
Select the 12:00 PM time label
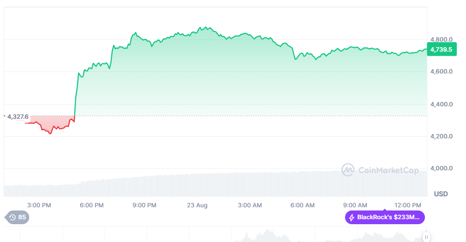tap(408, 205)
